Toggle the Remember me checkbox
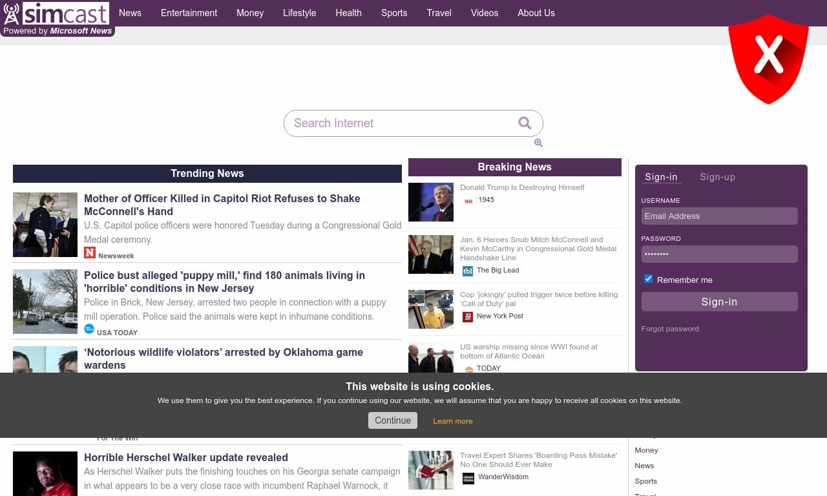 click(x=648, y=279)
